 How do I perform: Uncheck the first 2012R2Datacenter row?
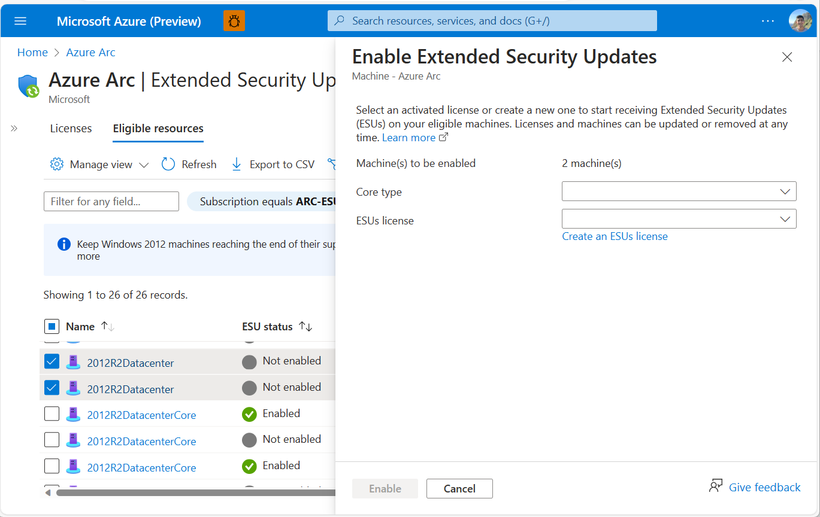[x=52, y=361]
